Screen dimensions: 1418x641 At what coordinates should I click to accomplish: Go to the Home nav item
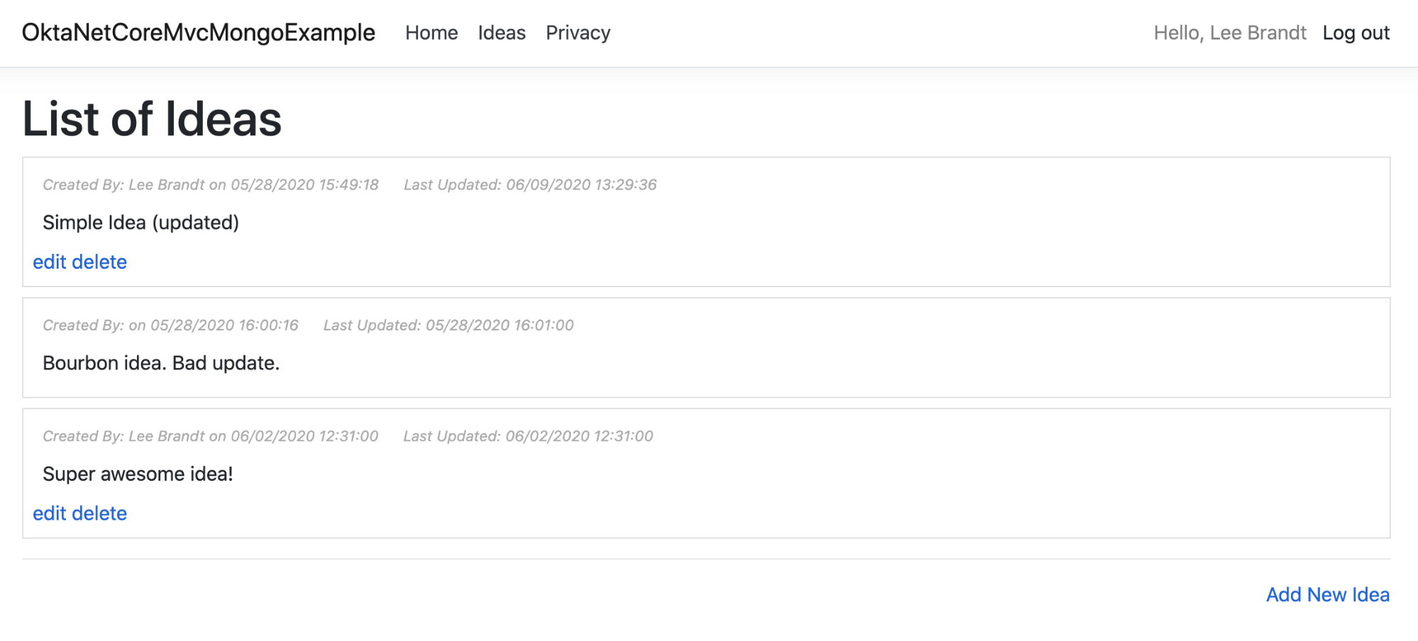click(x=431, y=33)
